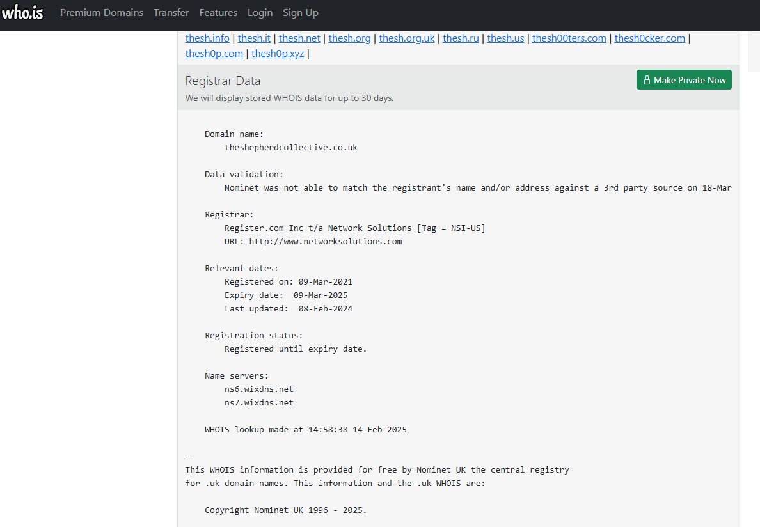
Task: Open the thesh0cker.com domain link
Action: [649, 38]
